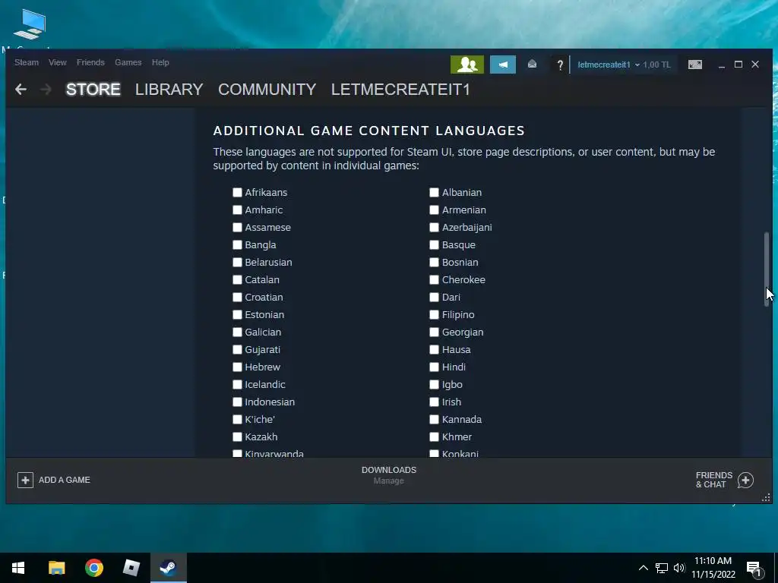
Task: Click the Bosnian language label
Action: coord(460,262)
